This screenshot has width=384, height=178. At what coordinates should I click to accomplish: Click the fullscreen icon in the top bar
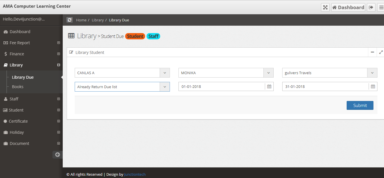point(325,7)
